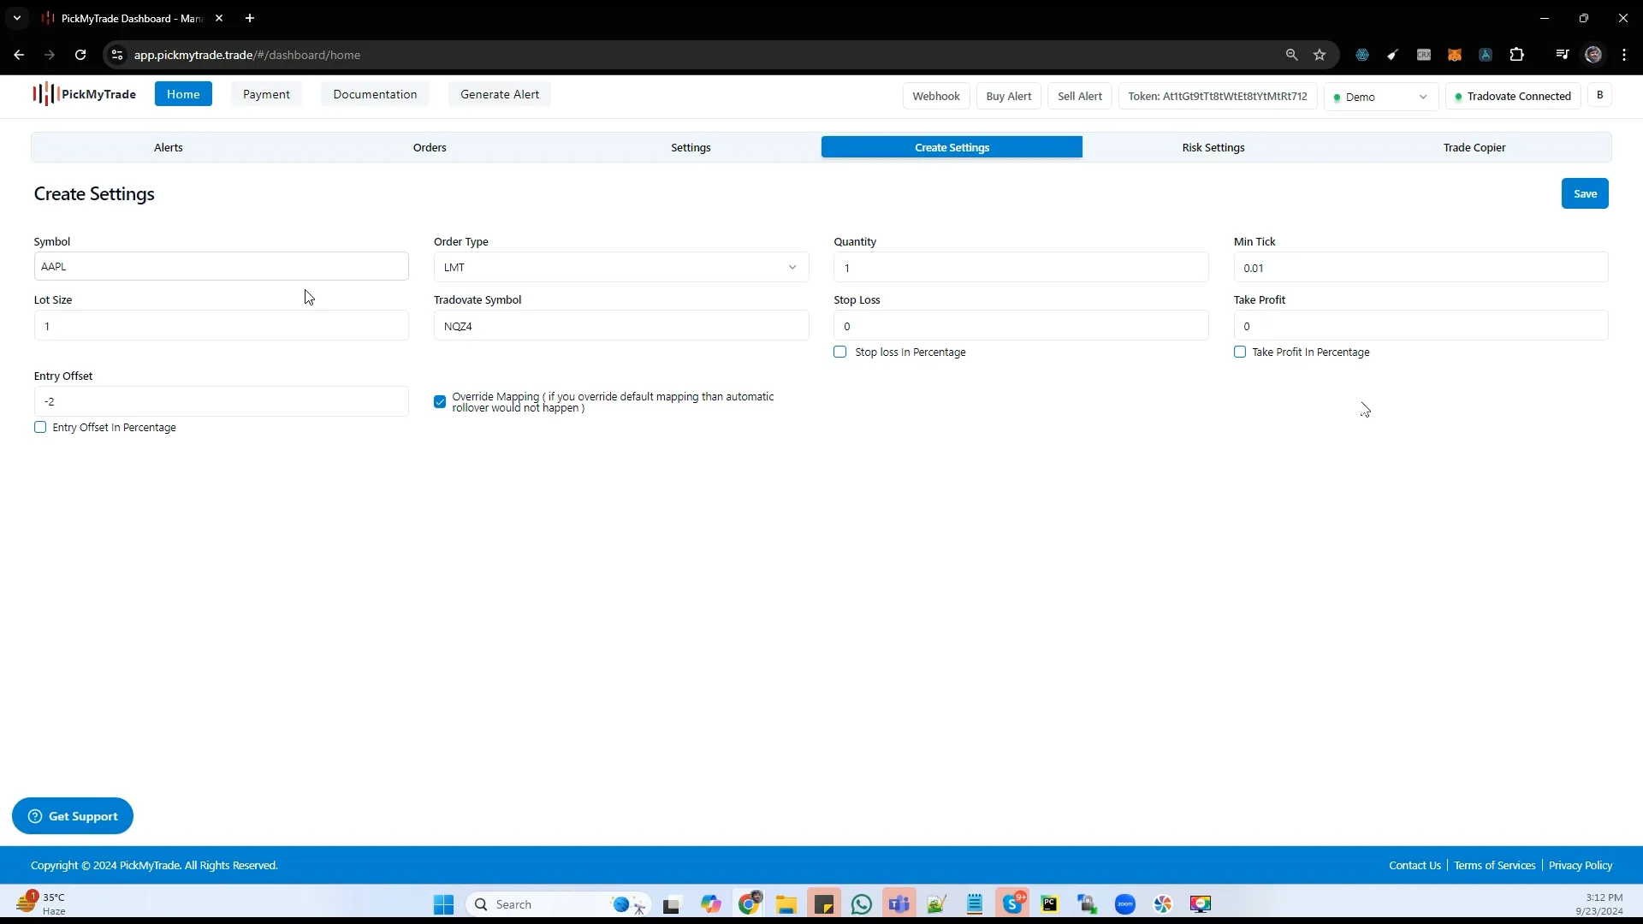Open the Chrome profile avatar
Image resolution: width=1643 pixels, height=924 pixels.
point(1593,55)
